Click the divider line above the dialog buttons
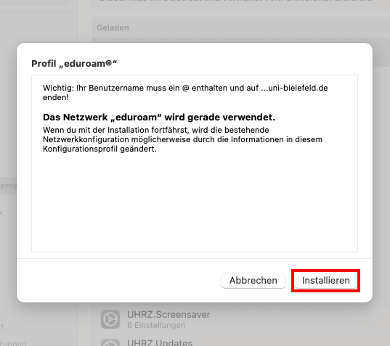390x346 pixels. 195,258
